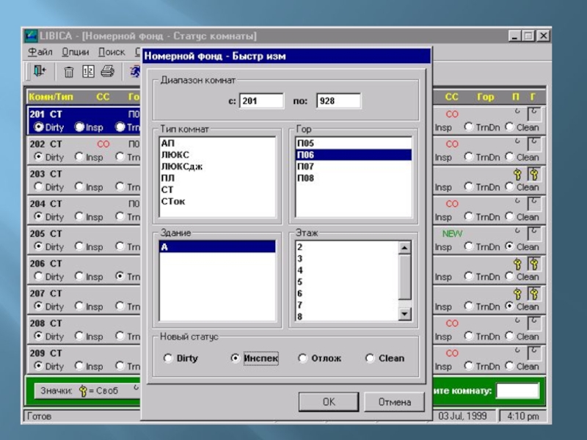
Task: Select the Clean radio in Новый статус
Action: point(370,359)
